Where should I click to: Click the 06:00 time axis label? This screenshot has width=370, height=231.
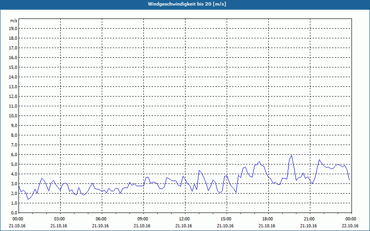[100, 219]
